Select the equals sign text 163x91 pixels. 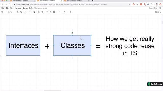(x=98, y=46)
